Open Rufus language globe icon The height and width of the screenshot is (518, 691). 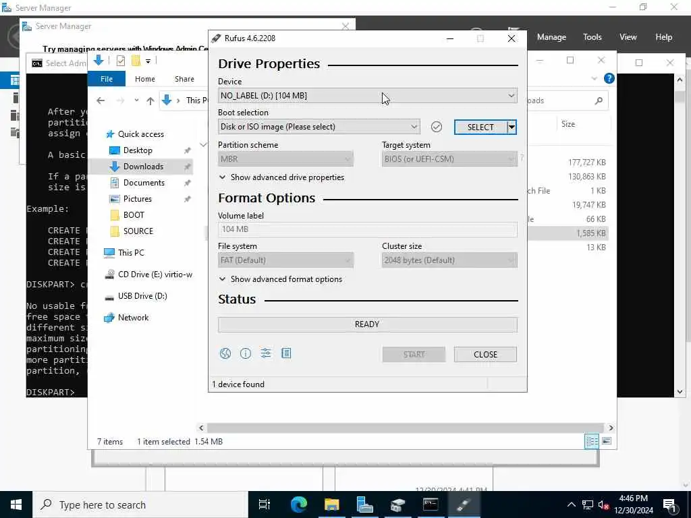coord(225,353)
